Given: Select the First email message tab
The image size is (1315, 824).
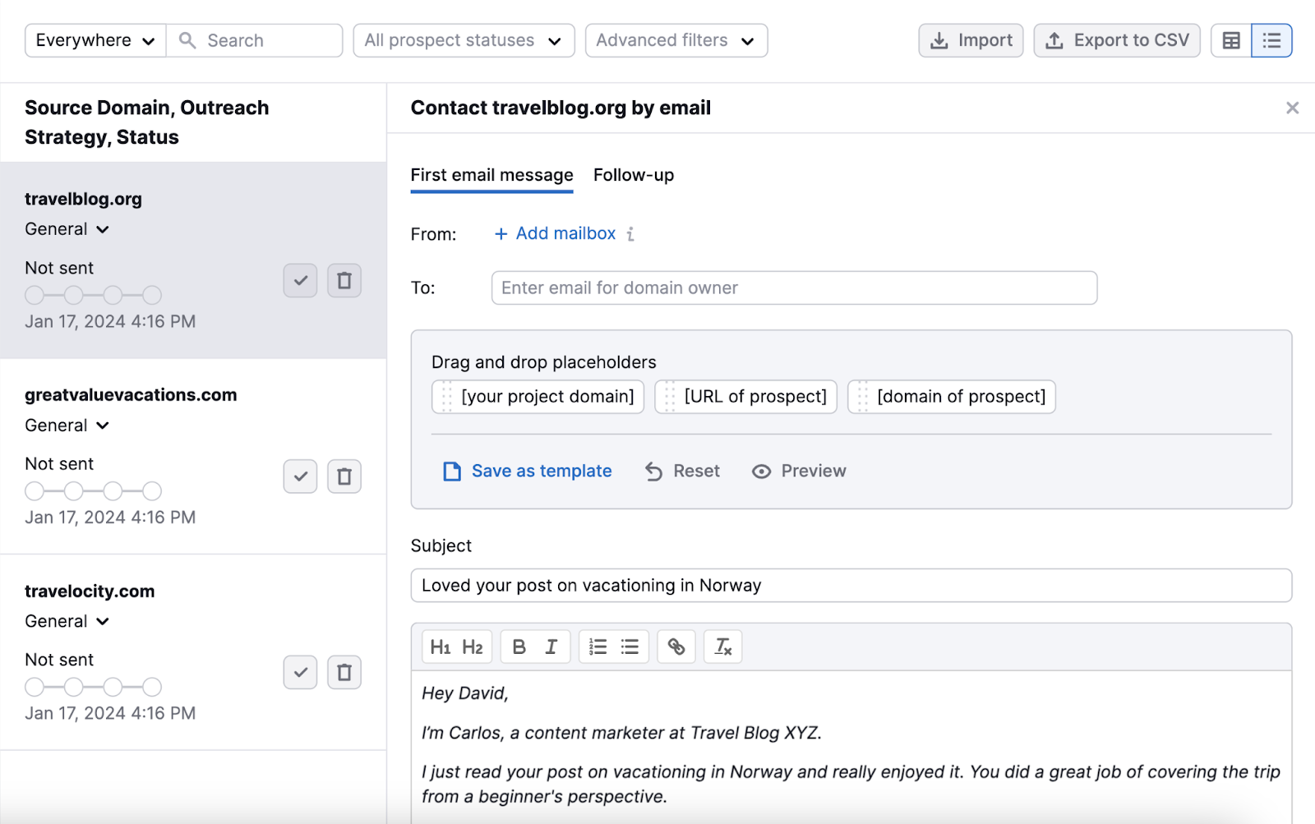Looking at the screenshot, I should point(491,175).
